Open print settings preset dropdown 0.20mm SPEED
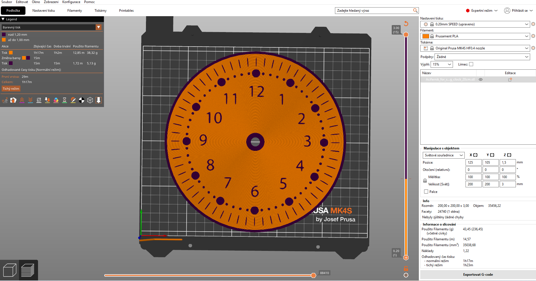 click(x=475, y=24)
